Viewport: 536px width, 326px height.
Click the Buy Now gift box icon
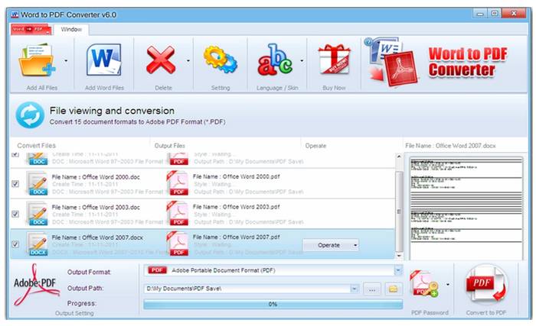click(x=334, y=60)
